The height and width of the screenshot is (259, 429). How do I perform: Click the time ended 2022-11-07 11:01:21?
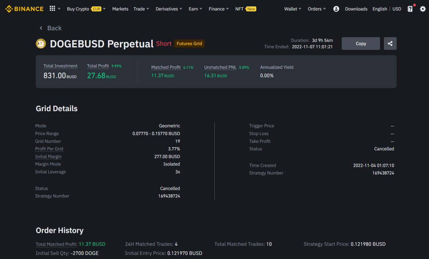point(312,47)
